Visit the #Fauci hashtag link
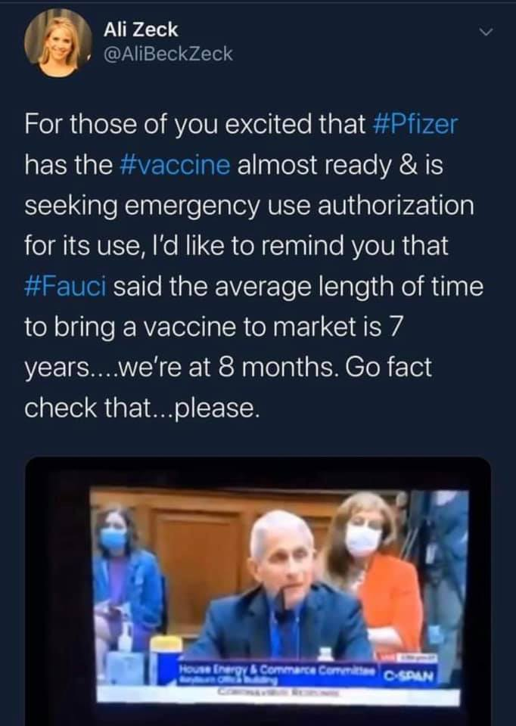This screenshot has width=516, height=726. point(66,286)
